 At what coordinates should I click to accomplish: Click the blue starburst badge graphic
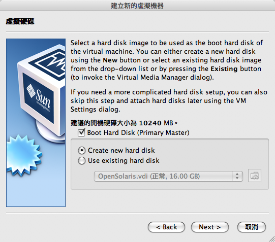(23, 155)
